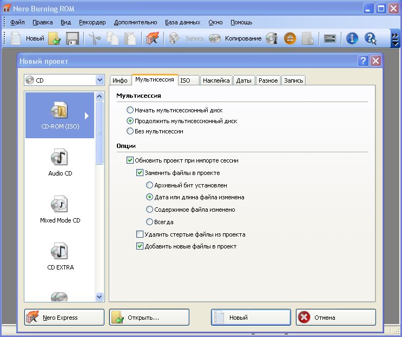Switch to the Инфо tab
The image size is (402, 337).
coord(120,80)
